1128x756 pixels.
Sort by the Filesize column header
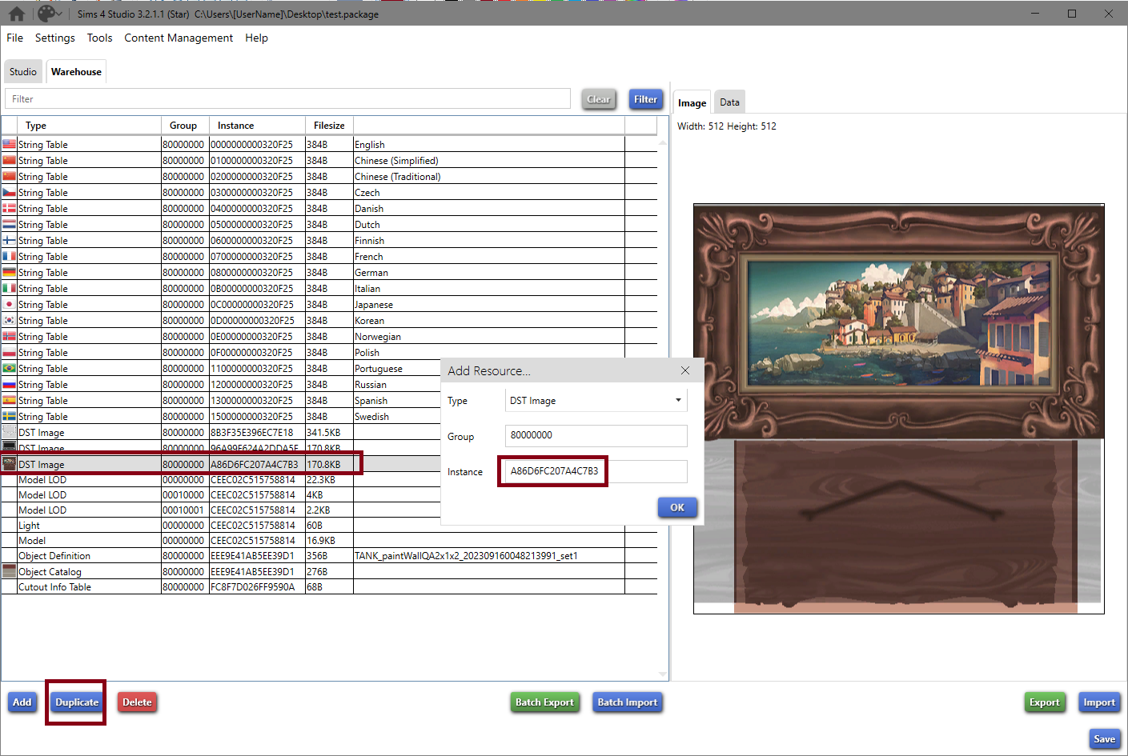click(x=329, y=126)
